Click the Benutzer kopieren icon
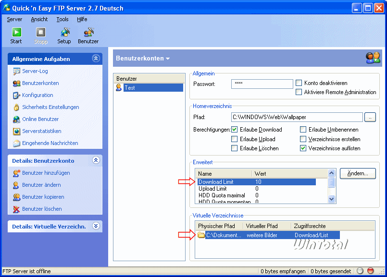Viewport: 387px width, 277px height. point(16,197)
